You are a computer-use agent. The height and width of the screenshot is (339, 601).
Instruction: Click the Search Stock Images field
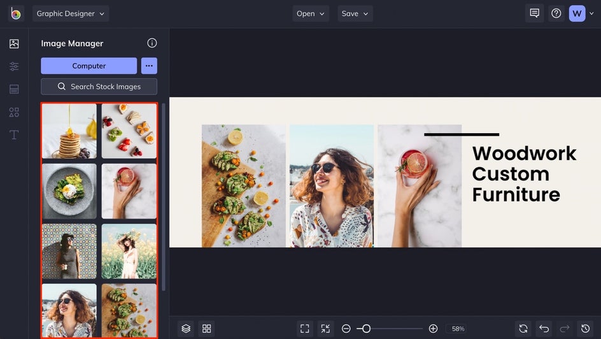[99, 87]
